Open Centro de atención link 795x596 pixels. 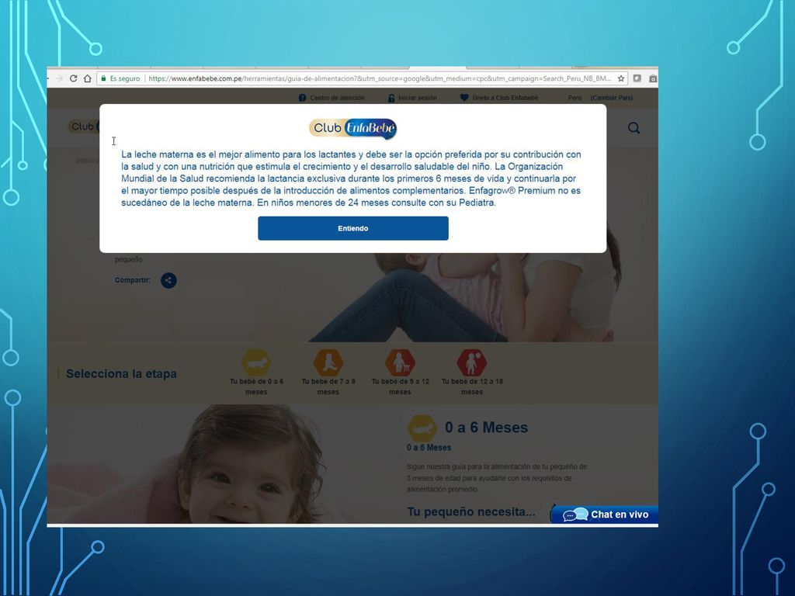337,98
